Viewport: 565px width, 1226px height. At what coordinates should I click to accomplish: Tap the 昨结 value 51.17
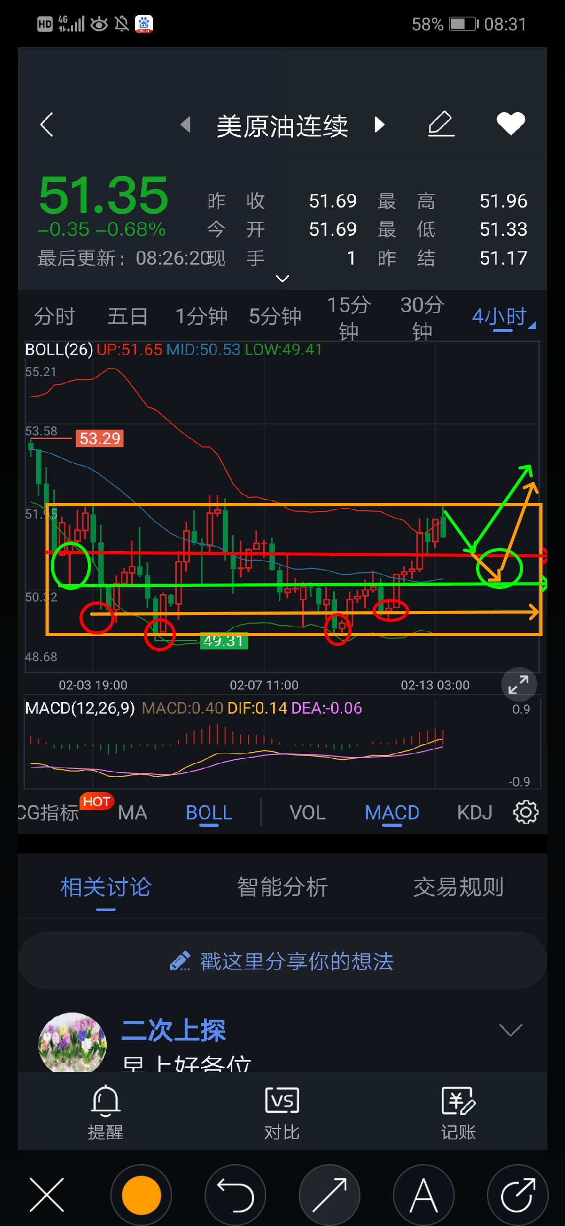point(503,258)
